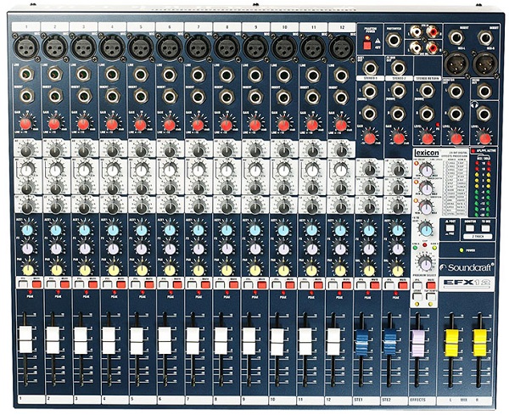This screenshot has height=415, width=509.
Task: Click the top red right RCA jack
Action: [x=433, y=31]
